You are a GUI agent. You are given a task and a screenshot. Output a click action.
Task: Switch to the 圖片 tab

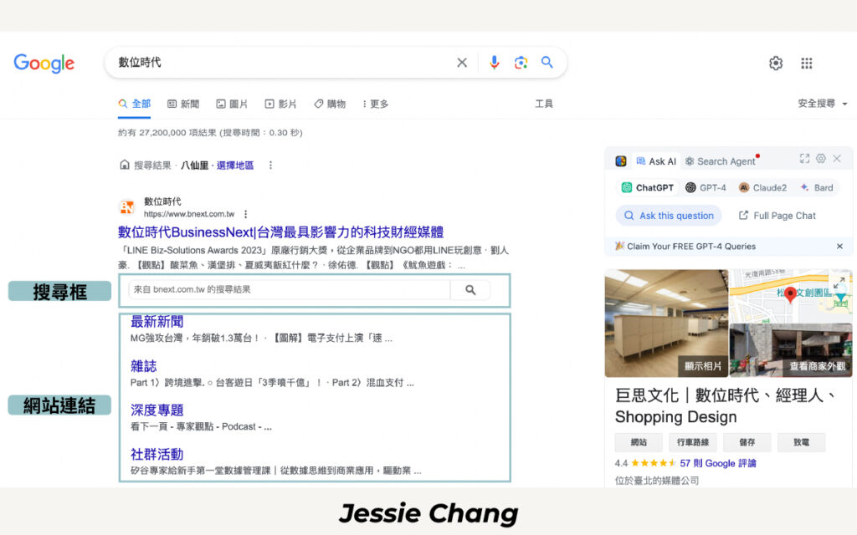[232, 104]
